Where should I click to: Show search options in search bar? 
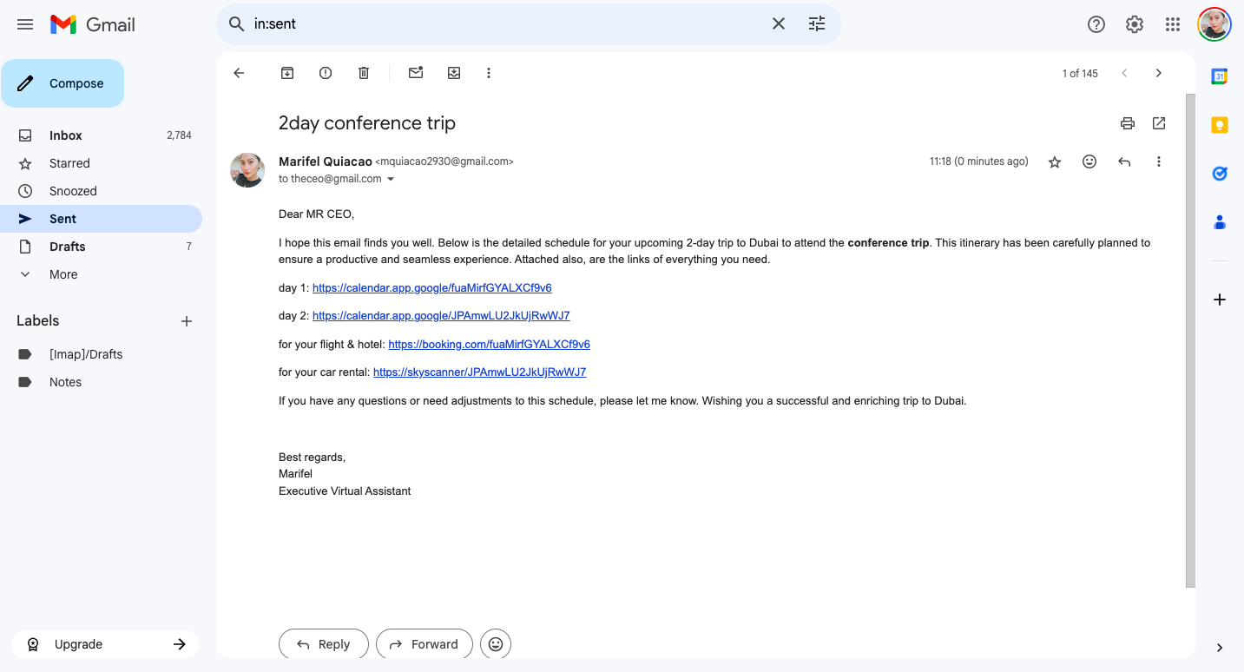[817, 24]
